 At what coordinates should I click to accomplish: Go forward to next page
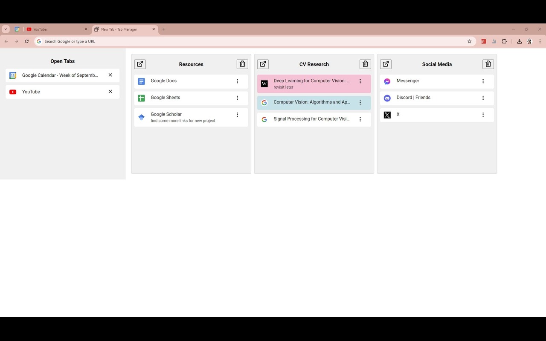point(16,41)
